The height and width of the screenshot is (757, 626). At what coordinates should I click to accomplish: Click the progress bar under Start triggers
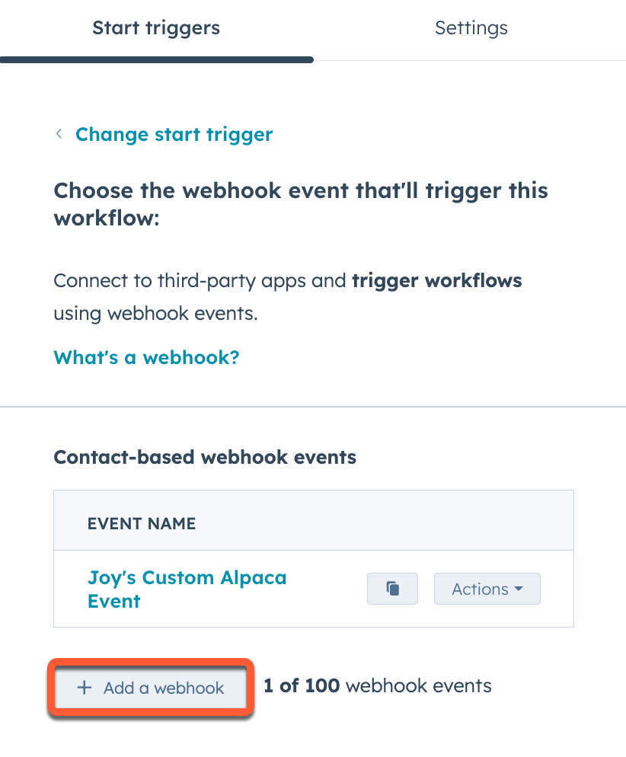(156, 59)
